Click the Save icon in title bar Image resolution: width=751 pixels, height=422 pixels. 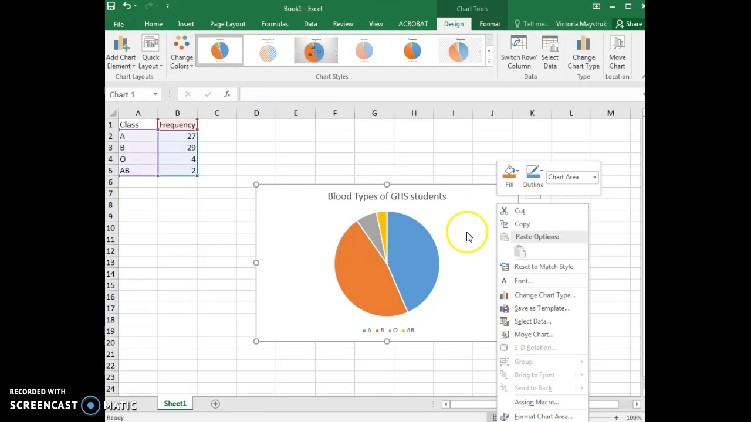[111, 6]
